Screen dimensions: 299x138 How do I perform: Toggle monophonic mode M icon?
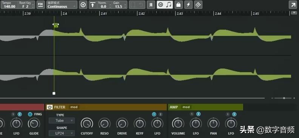161,5
